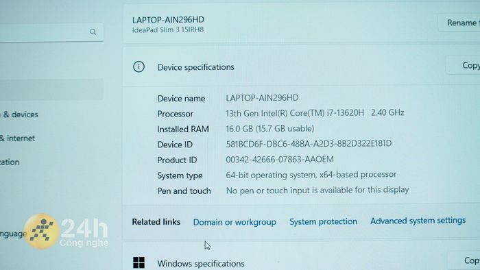Copy the Windows specifications
Image resolution: width=480 pixels, height=270 pixels.
pyautogui.click(x=464, y=260)
